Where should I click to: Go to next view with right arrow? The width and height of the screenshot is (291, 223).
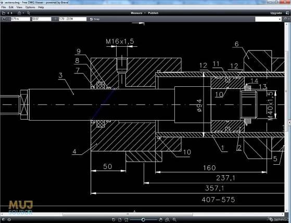point(11,13)
